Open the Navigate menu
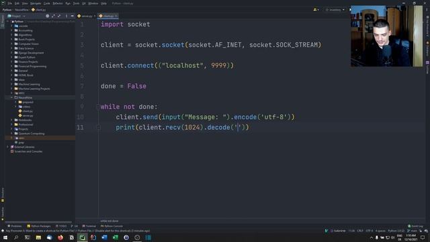The width and height of the screenshot is (430, 242). pyautogui.click(x=36, y=3)
